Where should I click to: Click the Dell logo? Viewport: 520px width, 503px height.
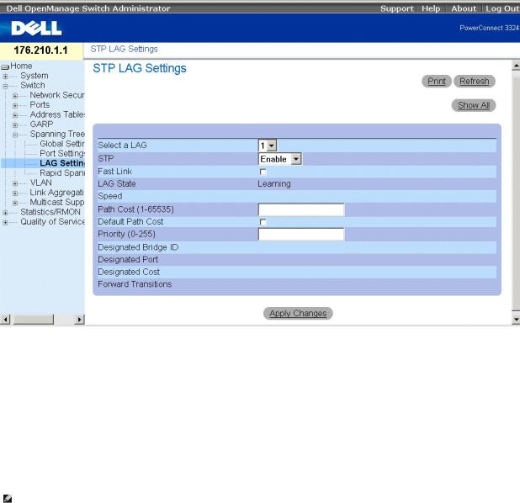[36, 28]
